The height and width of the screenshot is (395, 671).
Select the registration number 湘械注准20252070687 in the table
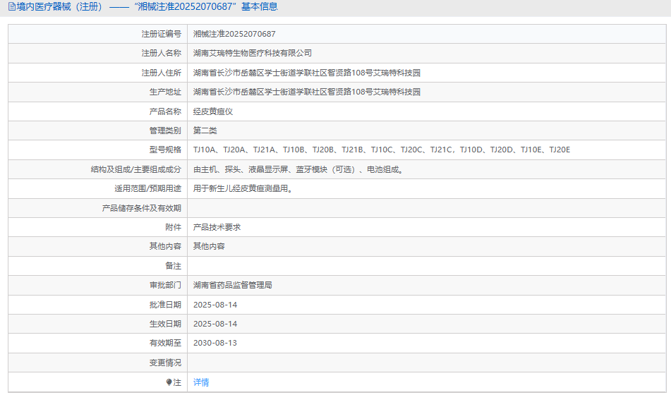coord(234,34)
